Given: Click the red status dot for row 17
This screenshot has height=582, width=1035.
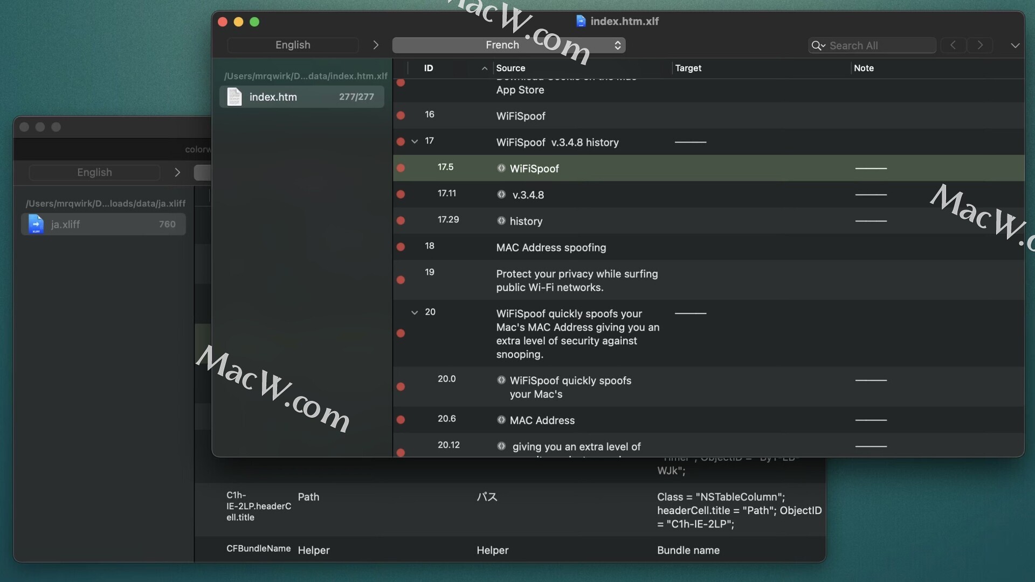Looking at the screenshot, I should click(401, 142).
